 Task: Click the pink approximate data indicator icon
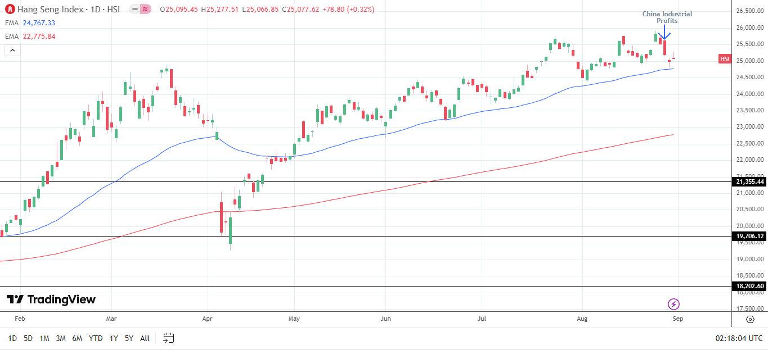pos(145,10)
